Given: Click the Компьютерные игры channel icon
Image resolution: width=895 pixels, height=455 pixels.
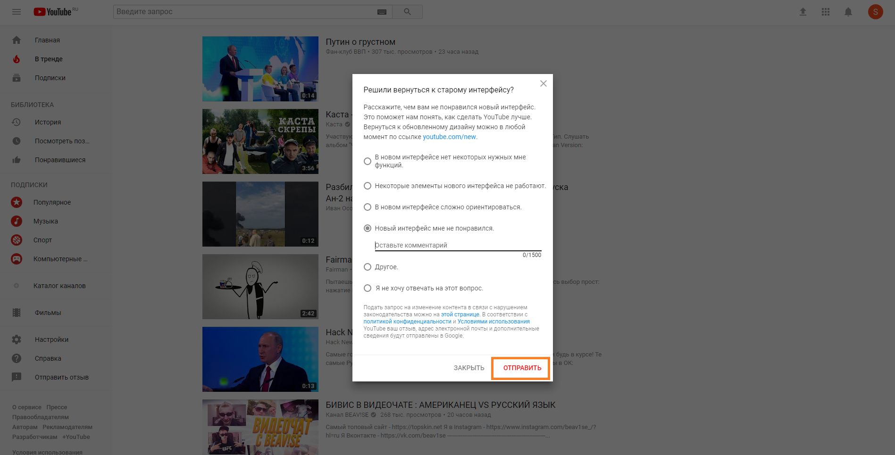Looking at the screenshot, I should [x=17, y=259].
